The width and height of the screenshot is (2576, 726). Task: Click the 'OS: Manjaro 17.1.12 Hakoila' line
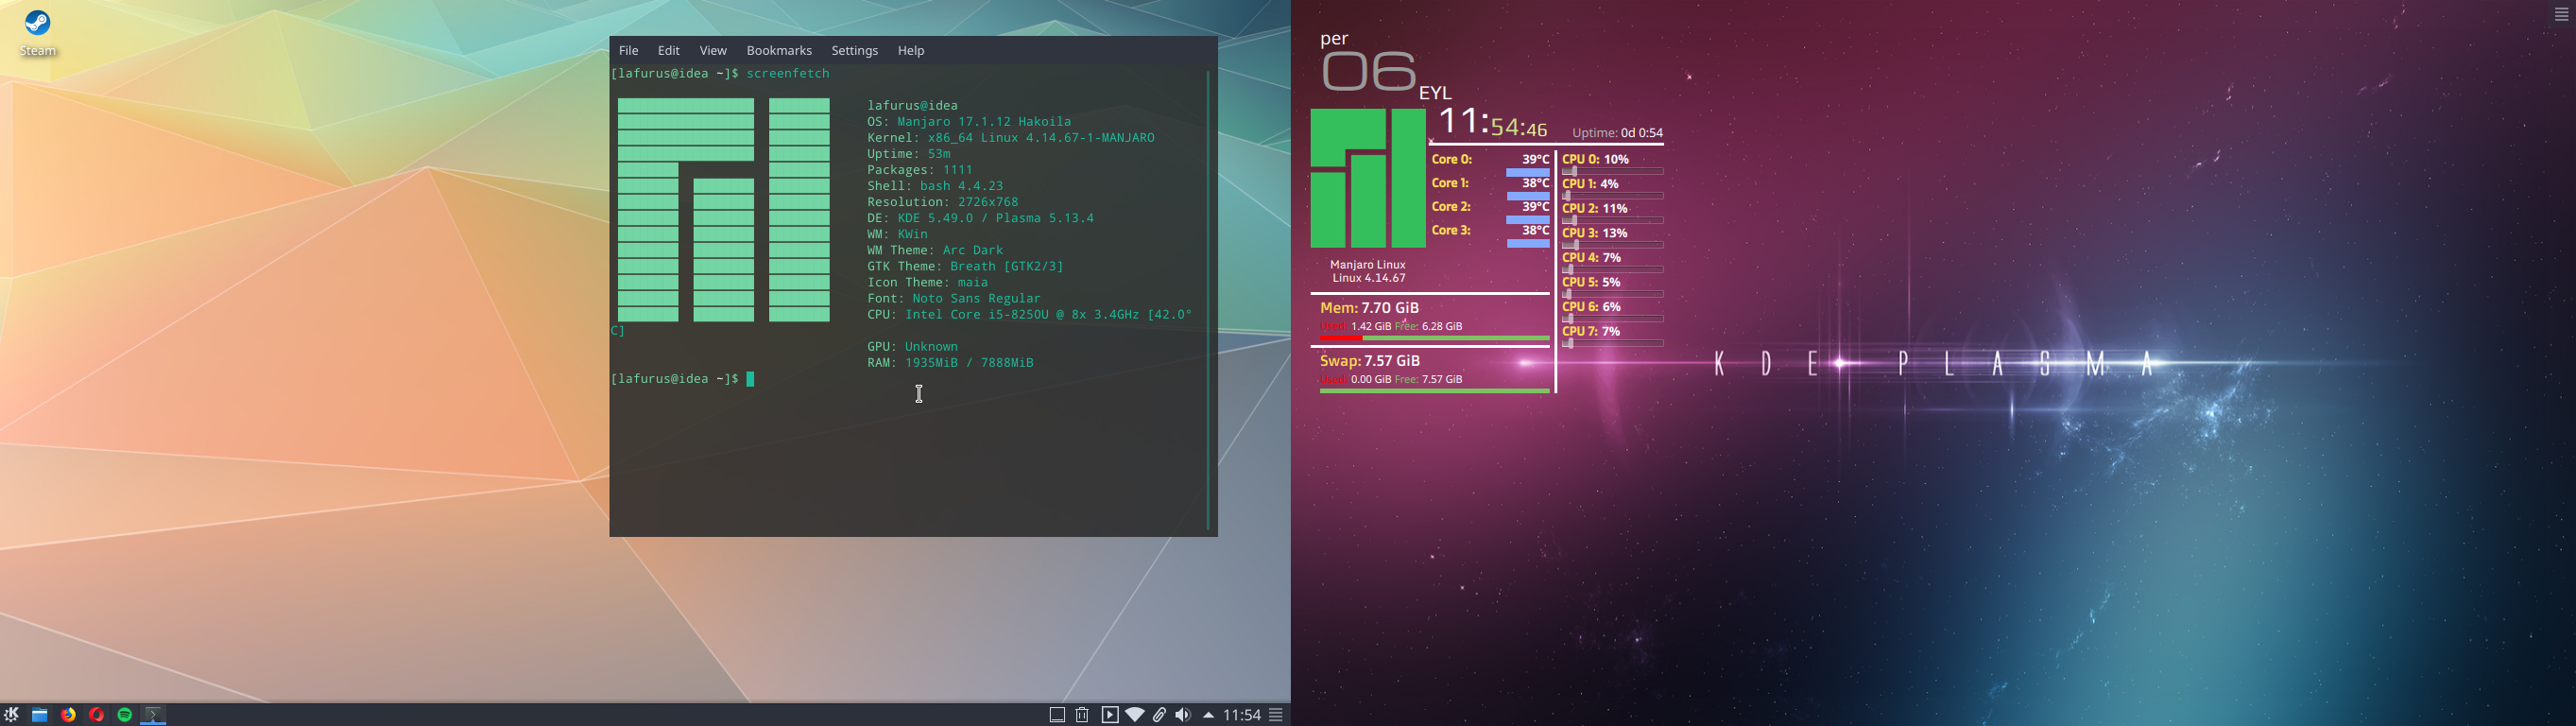tap(969, 122)
